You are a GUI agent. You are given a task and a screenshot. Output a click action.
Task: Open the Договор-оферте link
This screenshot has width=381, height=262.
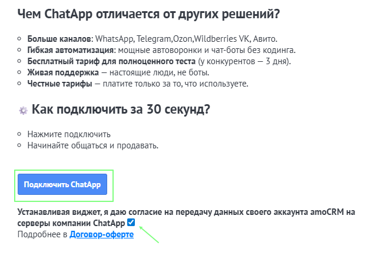click(x=101, y=234)
